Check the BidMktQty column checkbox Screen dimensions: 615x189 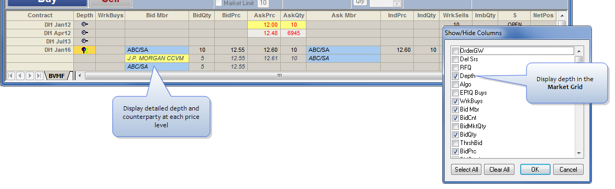click(x=455, y=126)
